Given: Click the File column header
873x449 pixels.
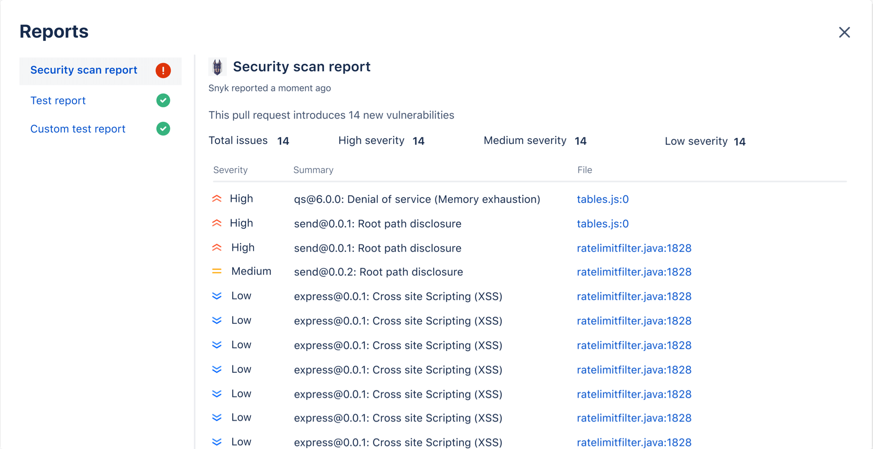Looking at the screenshot, I should pos(585,170).
